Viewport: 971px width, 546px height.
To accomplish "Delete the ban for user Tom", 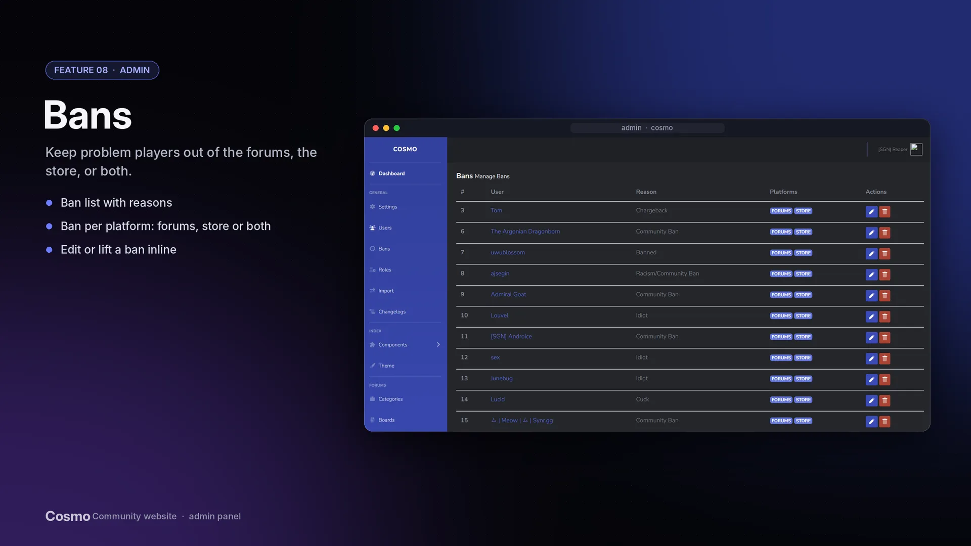I will (885, 212).
